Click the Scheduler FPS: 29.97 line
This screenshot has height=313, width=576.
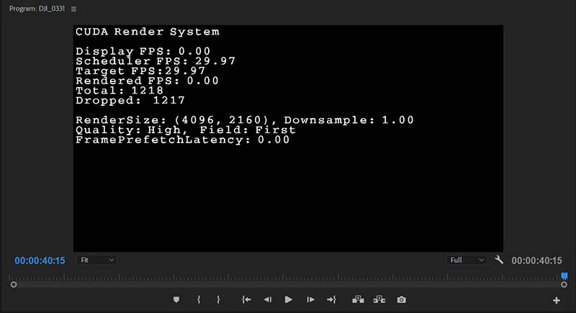(x=156, y=61)
